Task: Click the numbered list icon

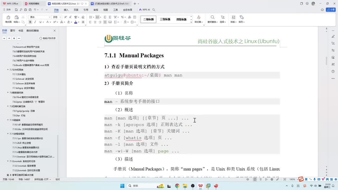Action: [97, 17]
